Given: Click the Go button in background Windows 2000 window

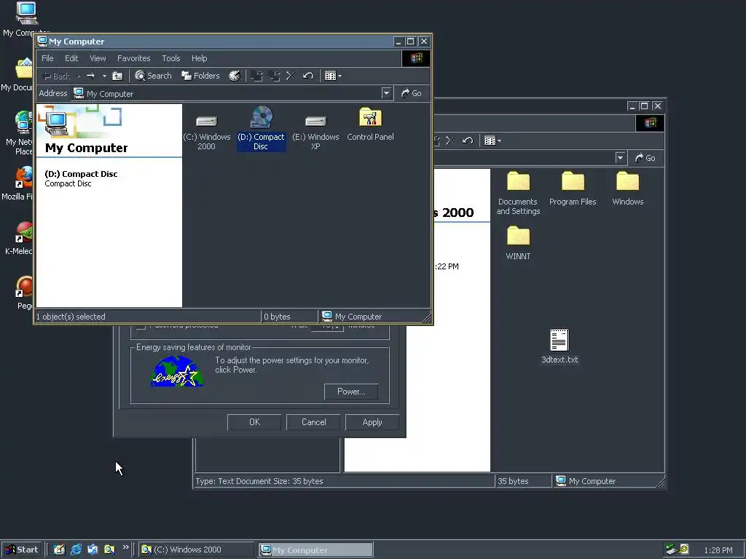Looking at the screenshot, I should pos(645,158).
